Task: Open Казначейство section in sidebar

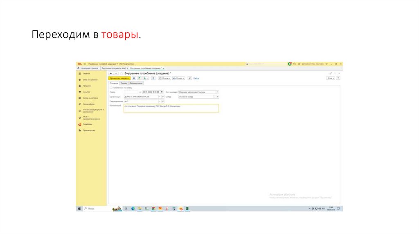Action: (x=89, y=104)
